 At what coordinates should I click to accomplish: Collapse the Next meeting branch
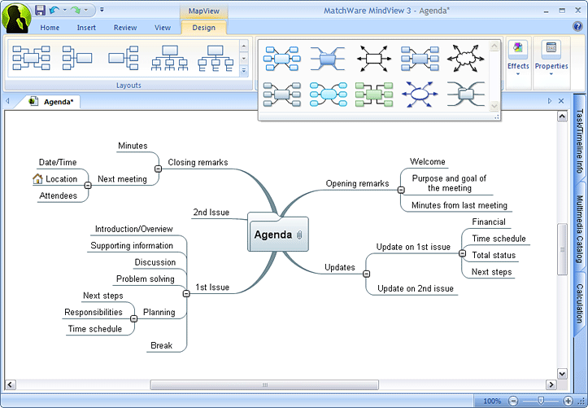[x=88, y=185]
